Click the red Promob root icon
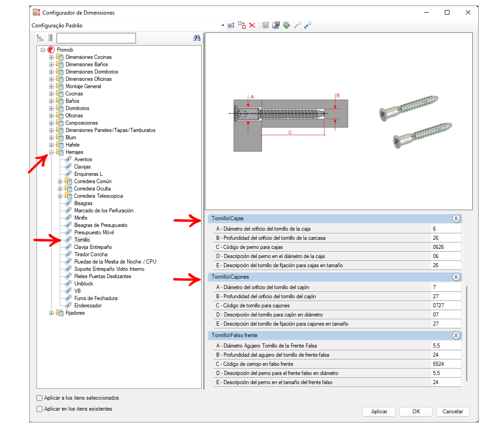The height and width of the screenshot is (433, 480). [51, 50]
